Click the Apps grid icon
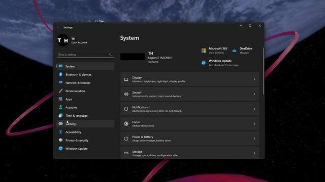Image resolution: width=325 pixels, height=182 pixels. pos(61,99)
